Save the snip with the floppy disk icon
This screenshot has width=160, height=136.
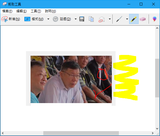click(x=82, y=19)
